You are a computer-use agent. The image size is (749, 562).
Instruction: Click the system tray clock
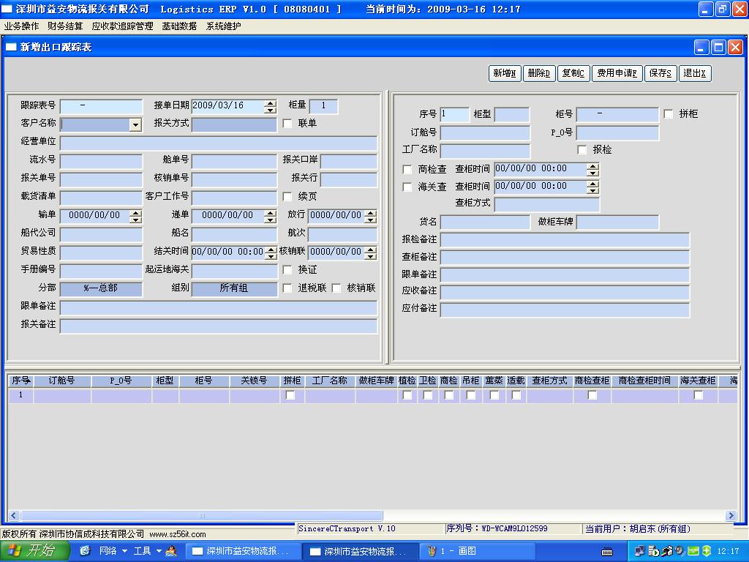tap(728, 551)
